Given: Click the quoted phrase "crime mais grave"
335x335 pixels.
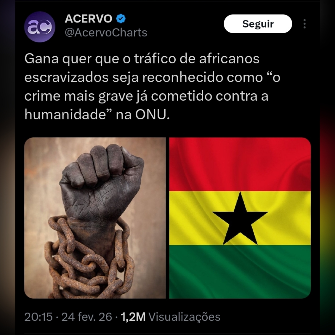Looking at the screenshot, I should coord(78,96).
